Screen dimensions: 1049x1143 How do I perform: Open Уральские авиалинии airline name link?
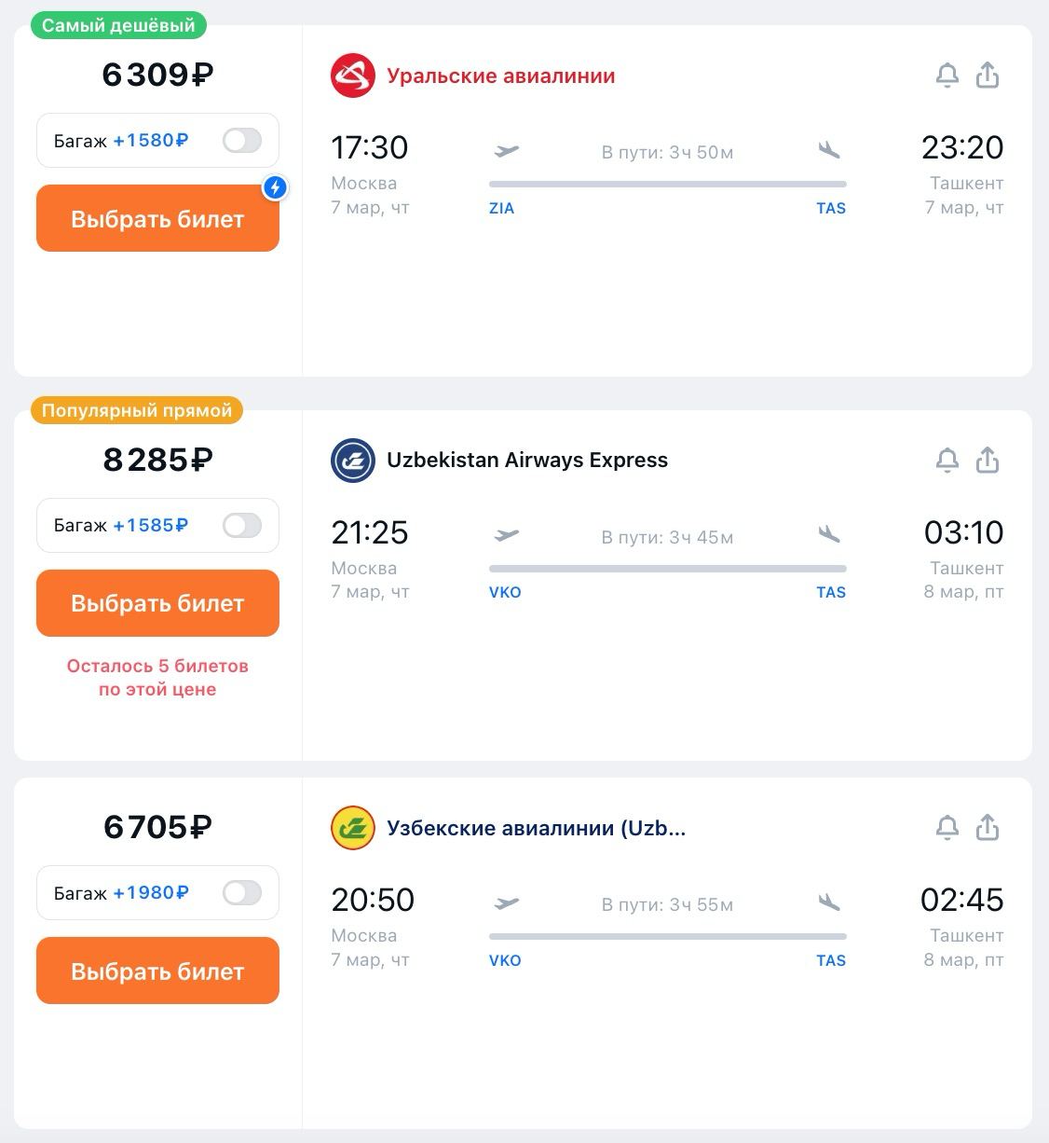pyautogui.click(x=500, y=76)
